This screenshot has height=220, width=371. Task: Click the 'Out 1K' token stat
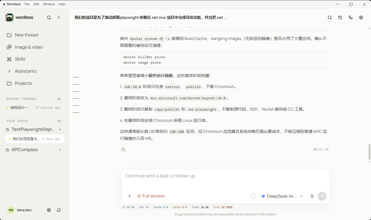tap(144, 207)
